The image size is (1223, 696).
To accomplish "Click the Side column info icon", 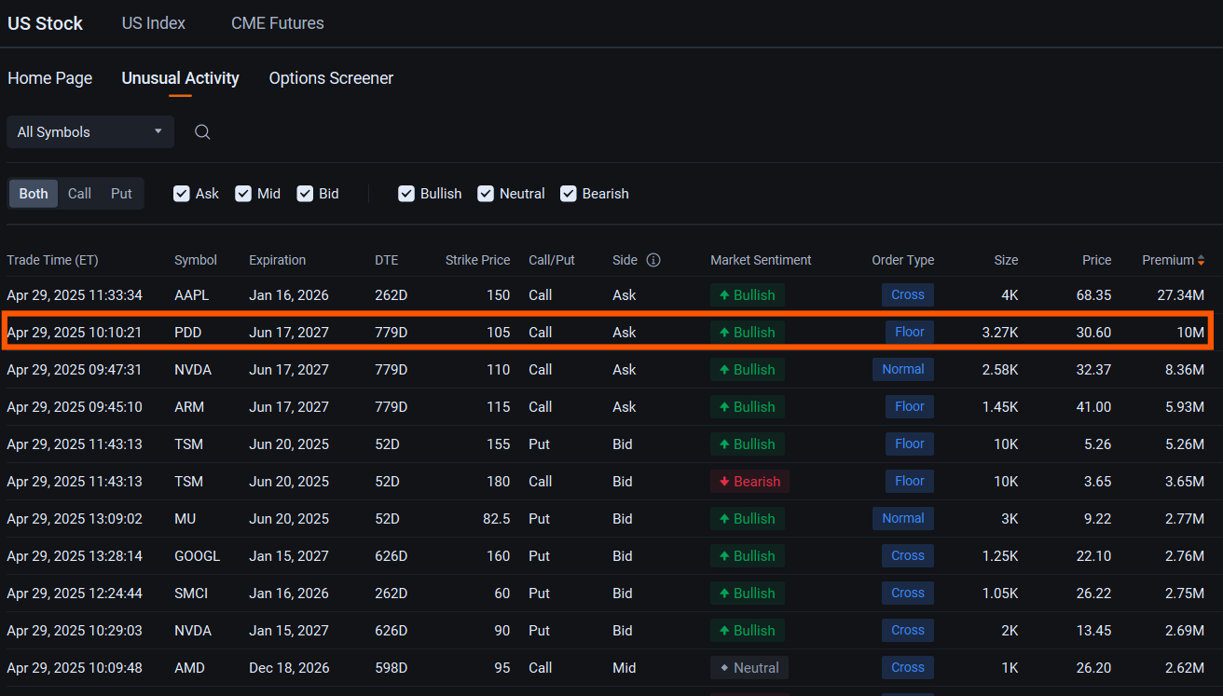I will [653, 260].
